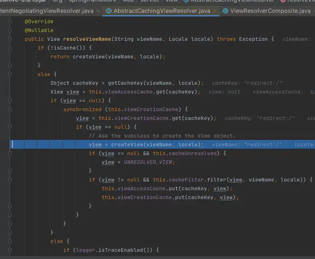The width and height of the screenshot is (315, 259).
Task: Click viewCreationCache in the synchronized statement
Action: click(151, 109)
